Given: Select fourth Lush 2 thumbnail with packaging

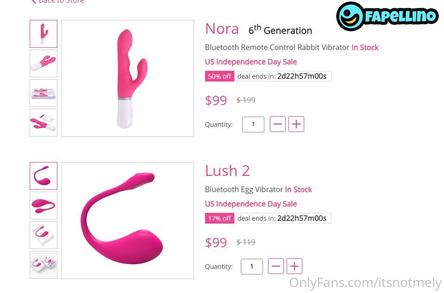Looking at the screenshot, I should [x=44, y=265].
